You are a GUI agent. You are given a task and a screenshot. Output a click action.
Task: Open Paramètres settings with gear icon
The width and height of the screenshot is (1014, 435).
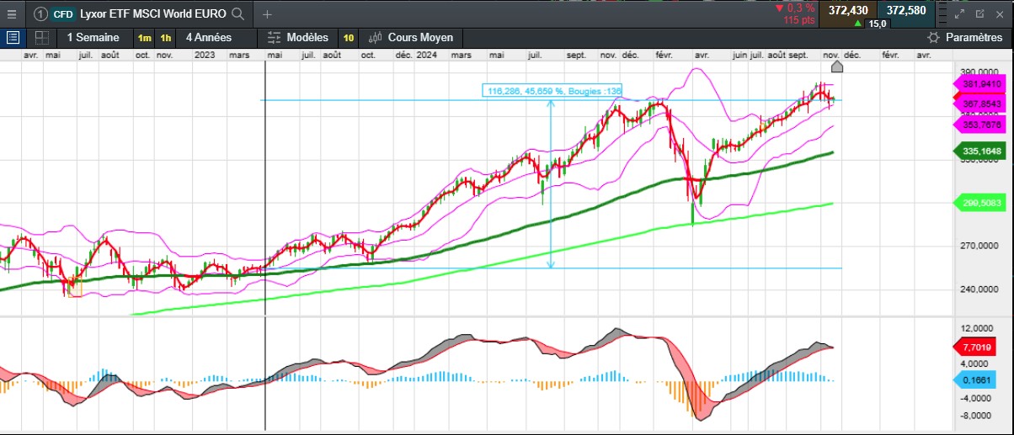pos(965,38)
